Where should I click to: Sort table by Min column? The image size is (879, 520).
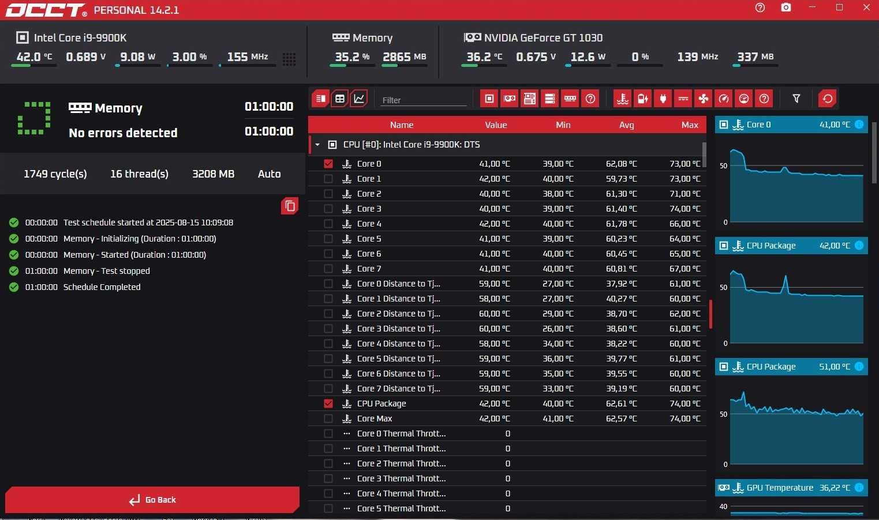[x=563, y=125]
